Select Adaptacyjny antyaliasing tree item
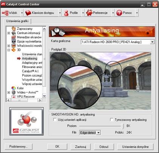This screenshot has height=153, width=159. (32, 63)
